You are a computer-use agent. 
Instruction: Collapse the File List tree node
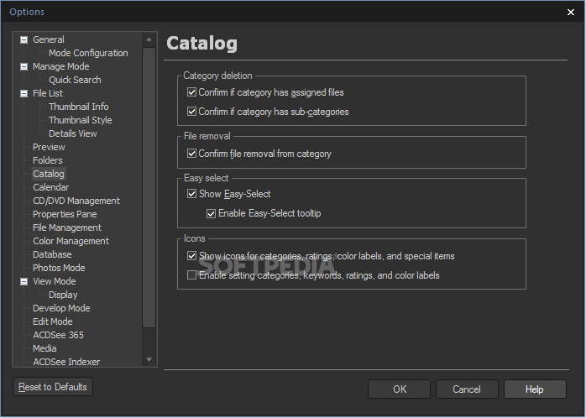(x=24, y=93)
